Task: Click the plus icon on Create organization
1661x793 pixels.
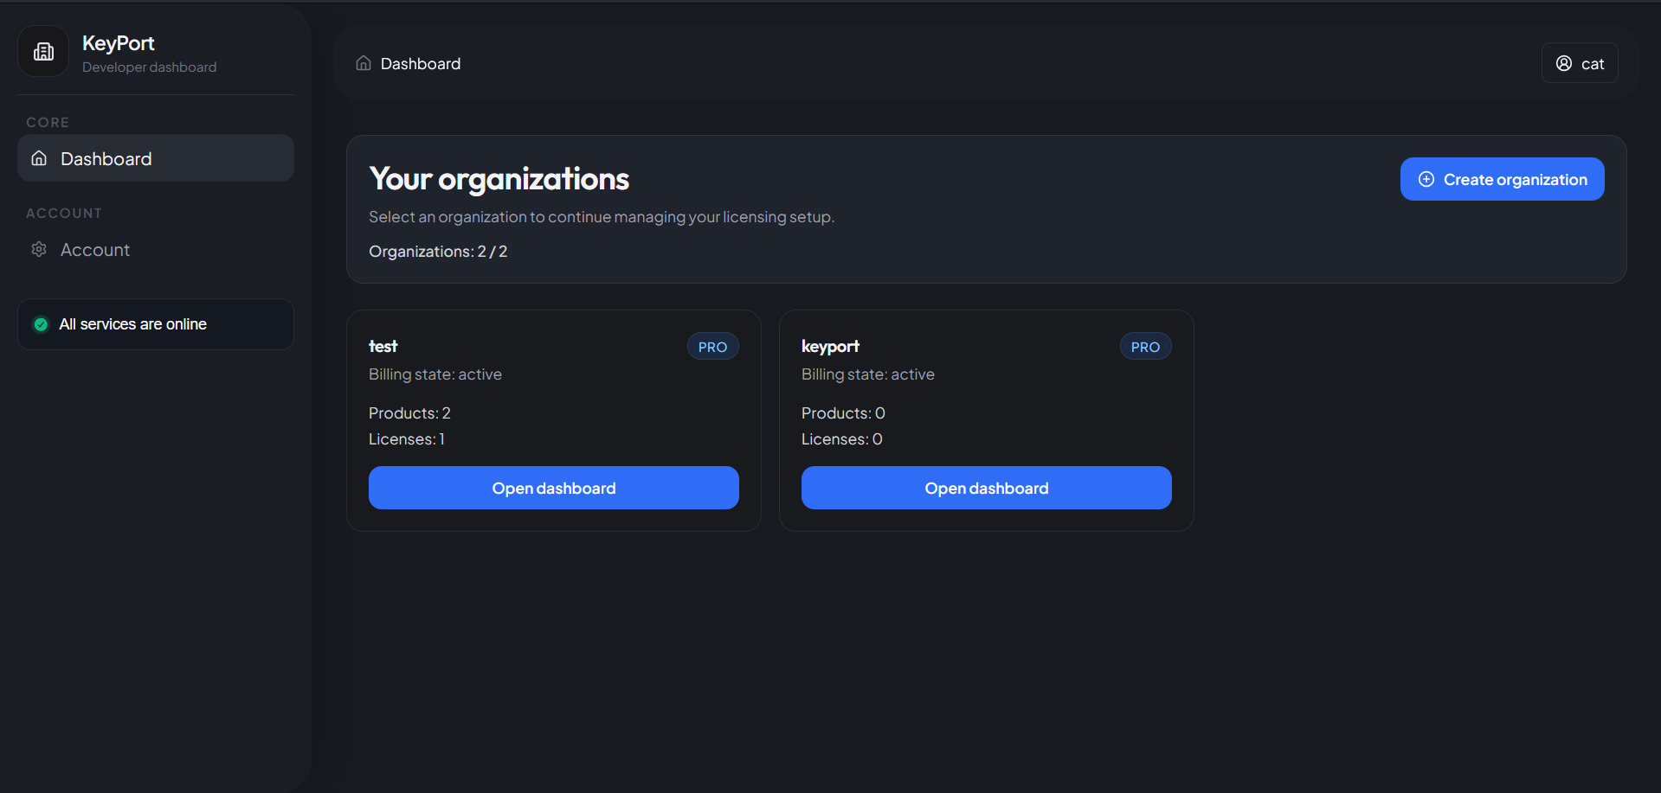Action: point(1426,179)
